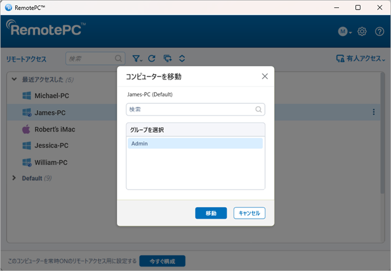The image size is (391, 271).
Task: Select William-PC in the computer list
Action: [51, 163]
